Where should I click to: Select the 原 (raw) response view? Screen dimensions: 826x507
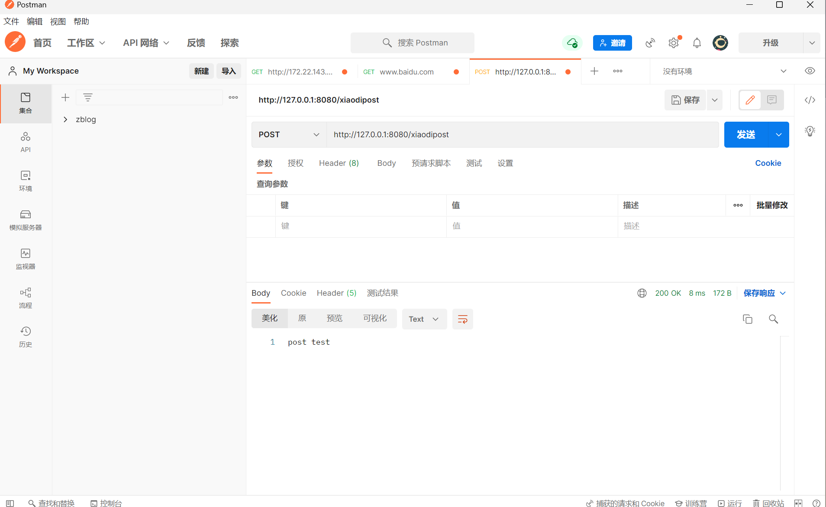(302, 318)
